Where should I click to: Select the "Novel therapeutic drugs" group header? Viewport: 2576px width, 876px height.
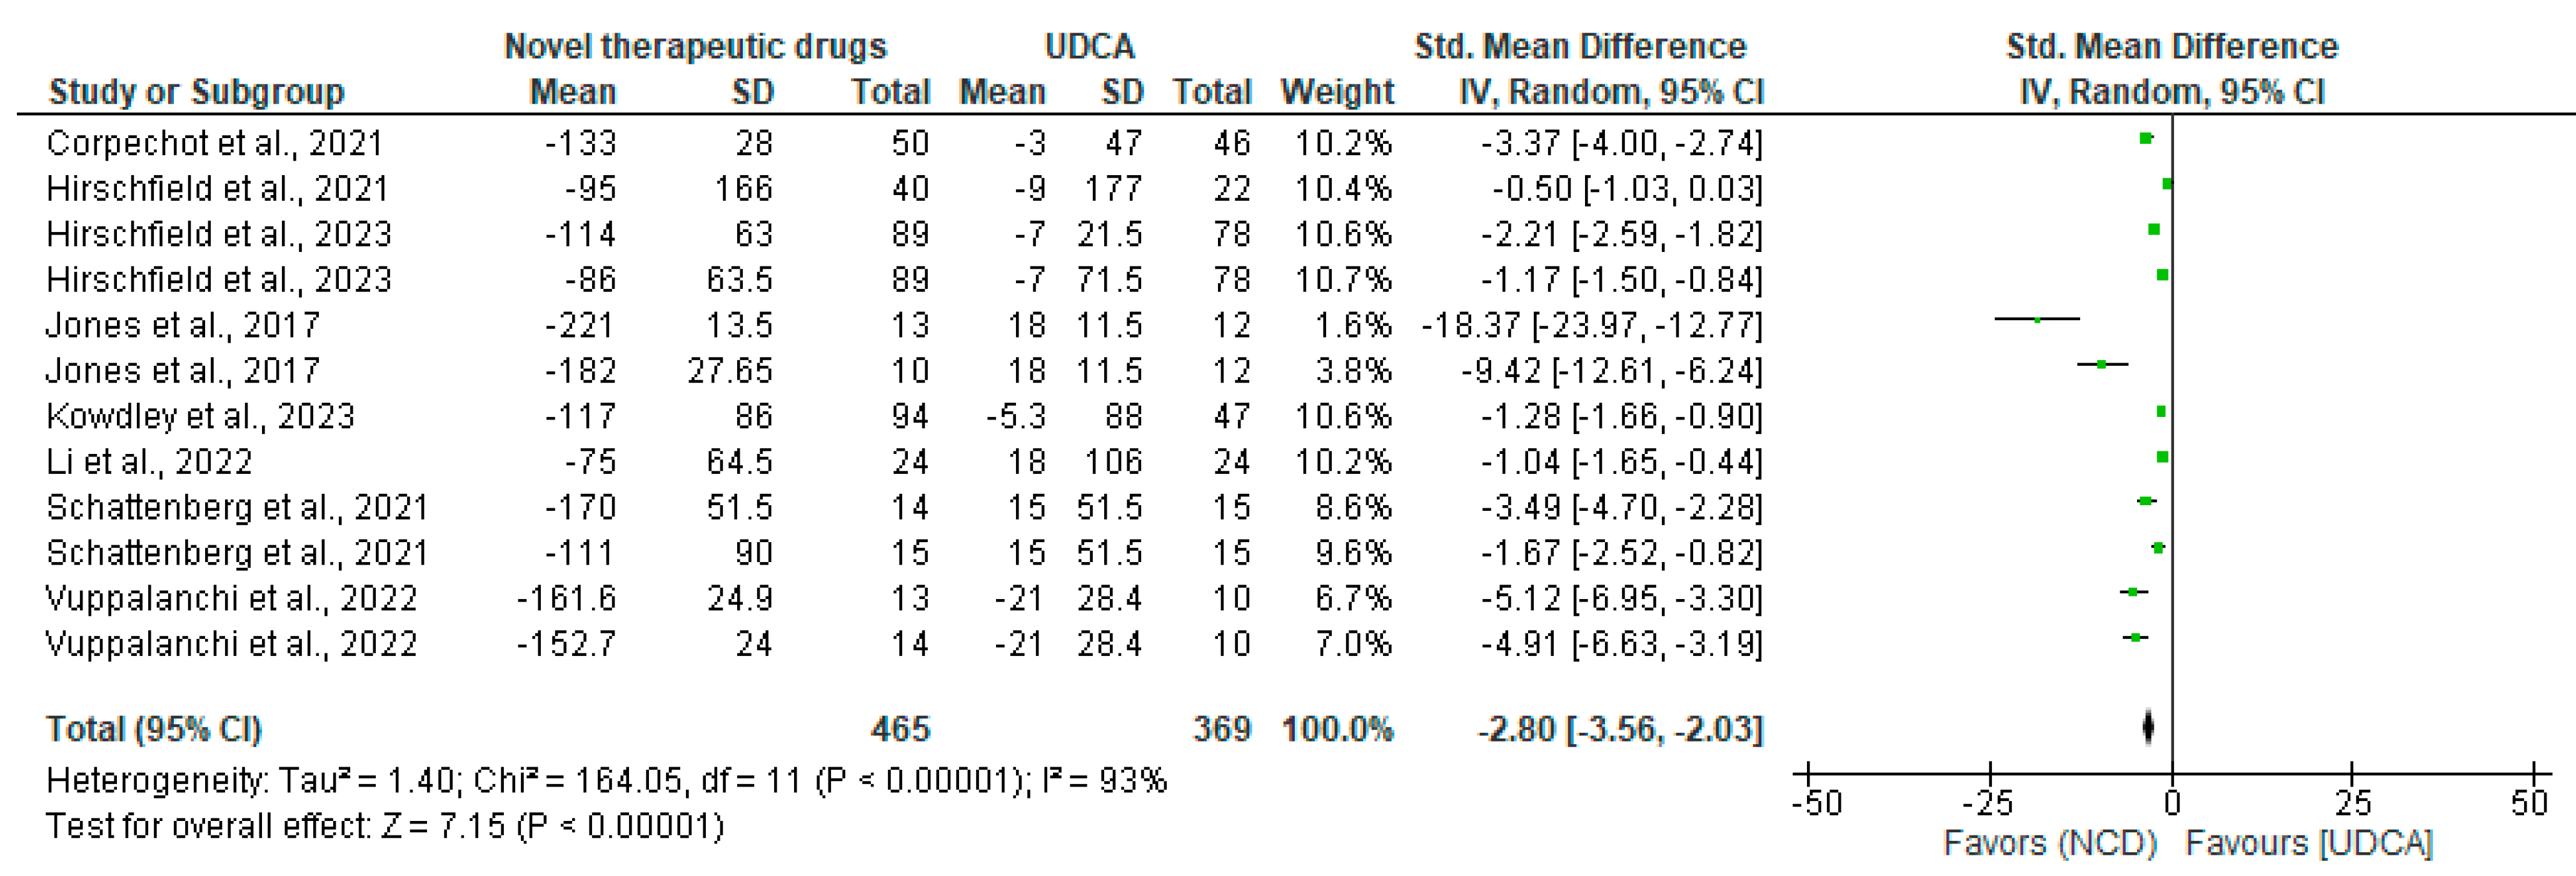695,46
